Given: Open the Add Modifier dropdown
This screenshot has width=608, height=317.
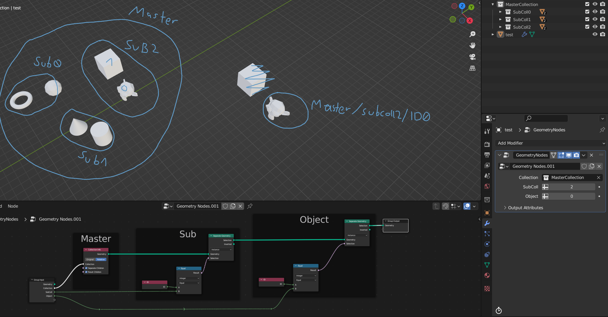Looking at the screenshot, I should (550, 143).
